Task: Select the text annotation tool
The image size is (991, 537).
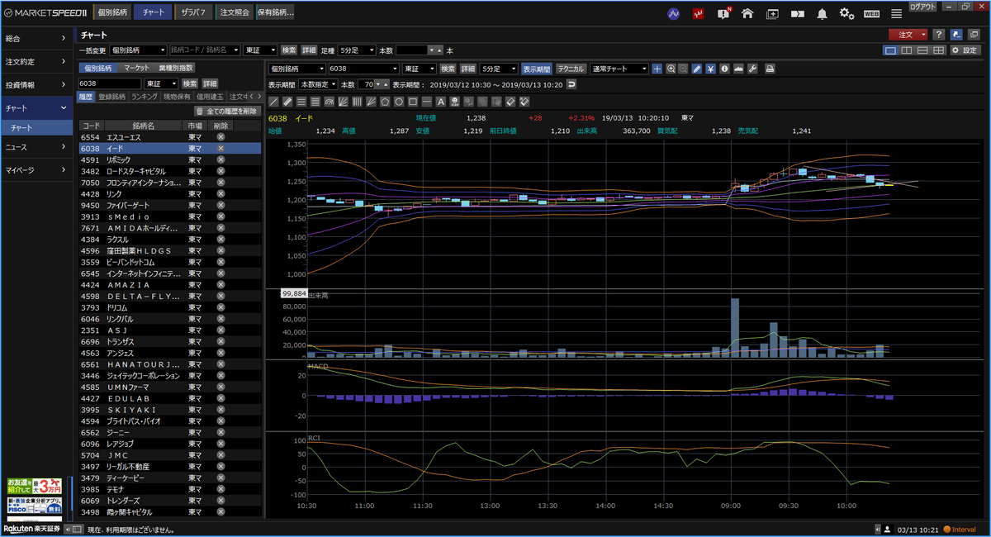Action: (441, 102)
